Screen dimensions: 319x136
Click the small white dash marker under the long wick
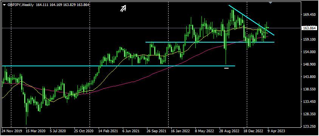click(x=226, y=68)
